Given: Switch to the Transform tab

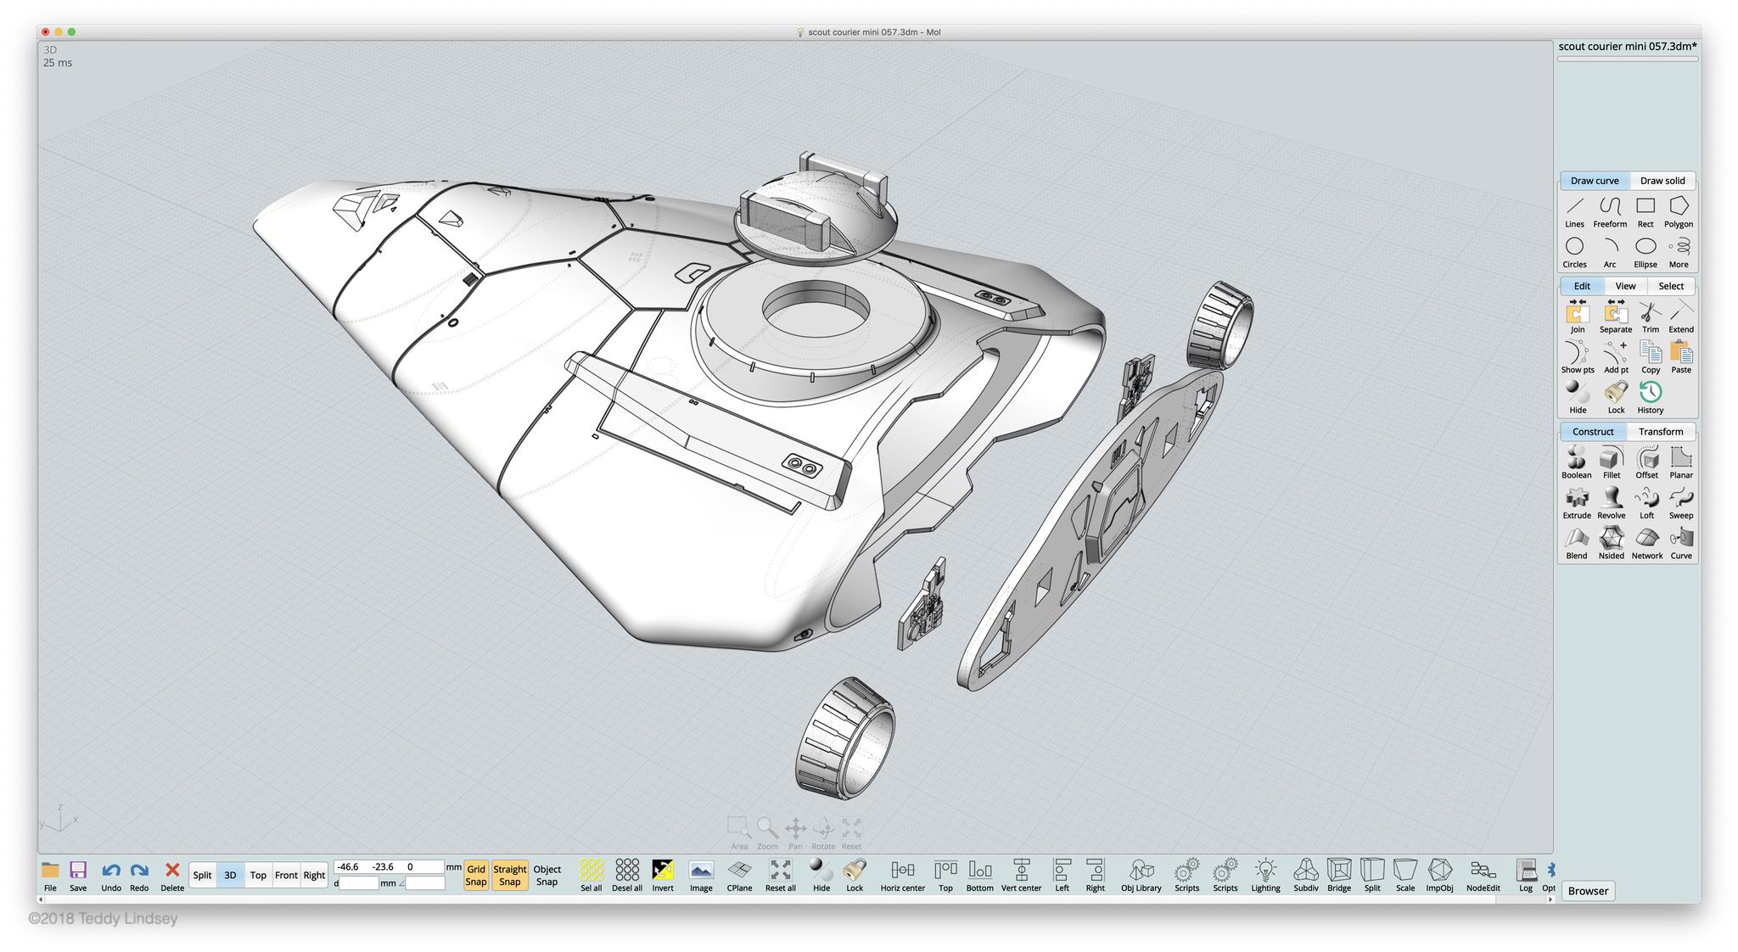Looking at the screenshot, I should (1661, 432).
